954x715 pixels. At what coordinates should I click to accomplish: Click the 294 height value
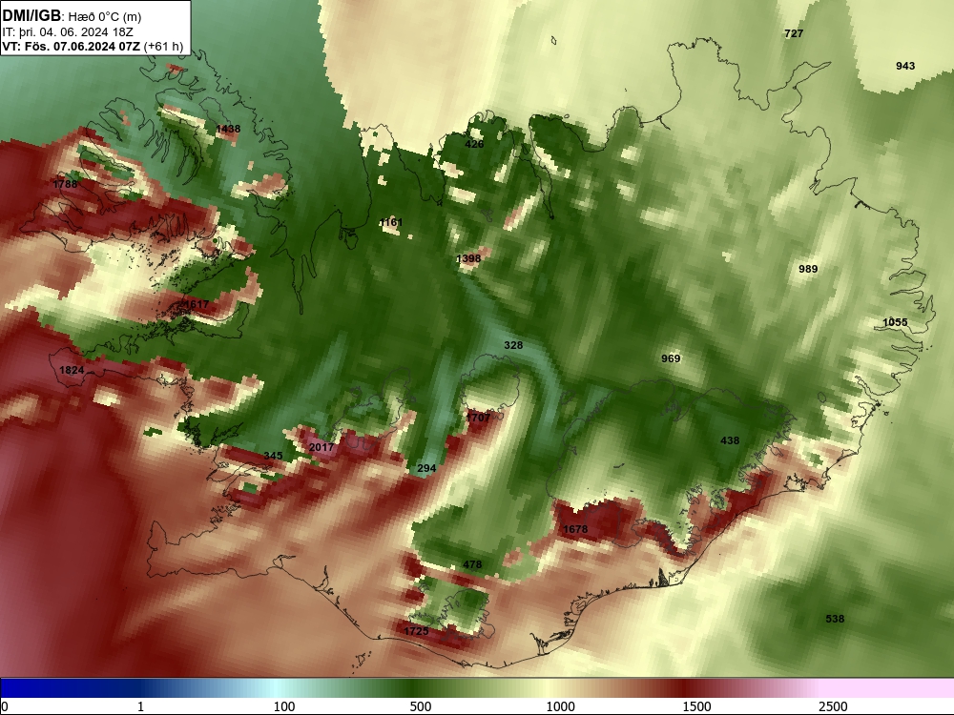tap(426, 468)
